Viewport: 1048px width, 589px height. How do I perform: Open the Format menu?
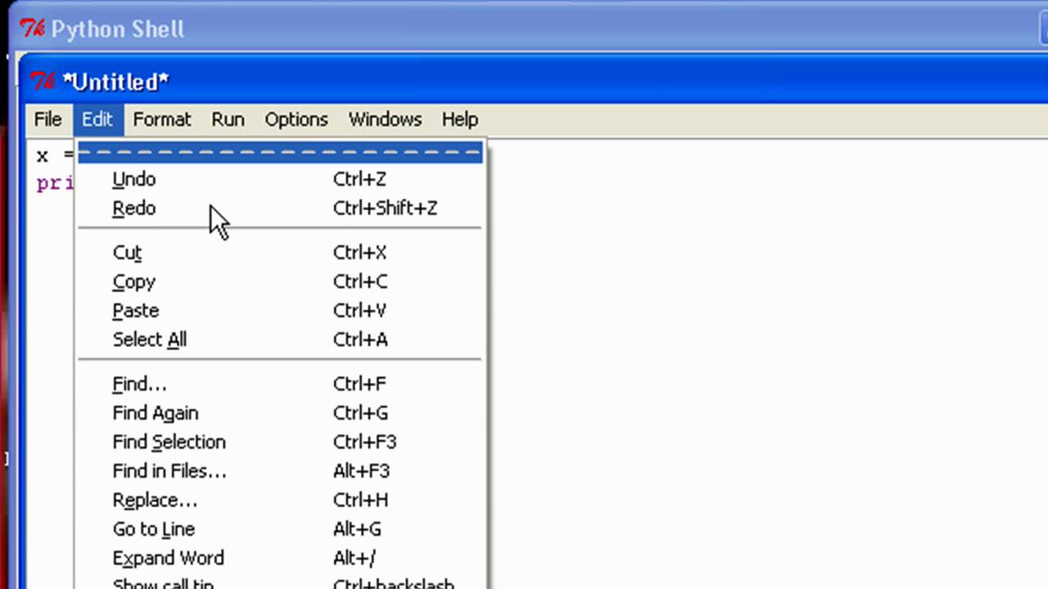(161, 119)
